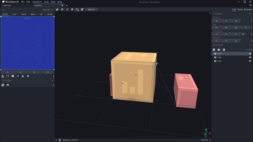Viewport: 253px width, 142px height.
Task: Toggle visibility of the third cube
Action: coord(250,61)
